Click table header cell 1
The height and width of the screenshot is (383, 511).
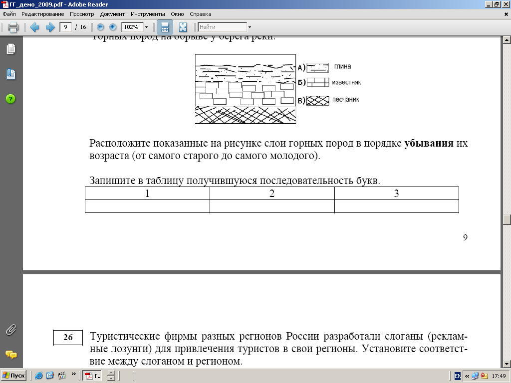147,193
